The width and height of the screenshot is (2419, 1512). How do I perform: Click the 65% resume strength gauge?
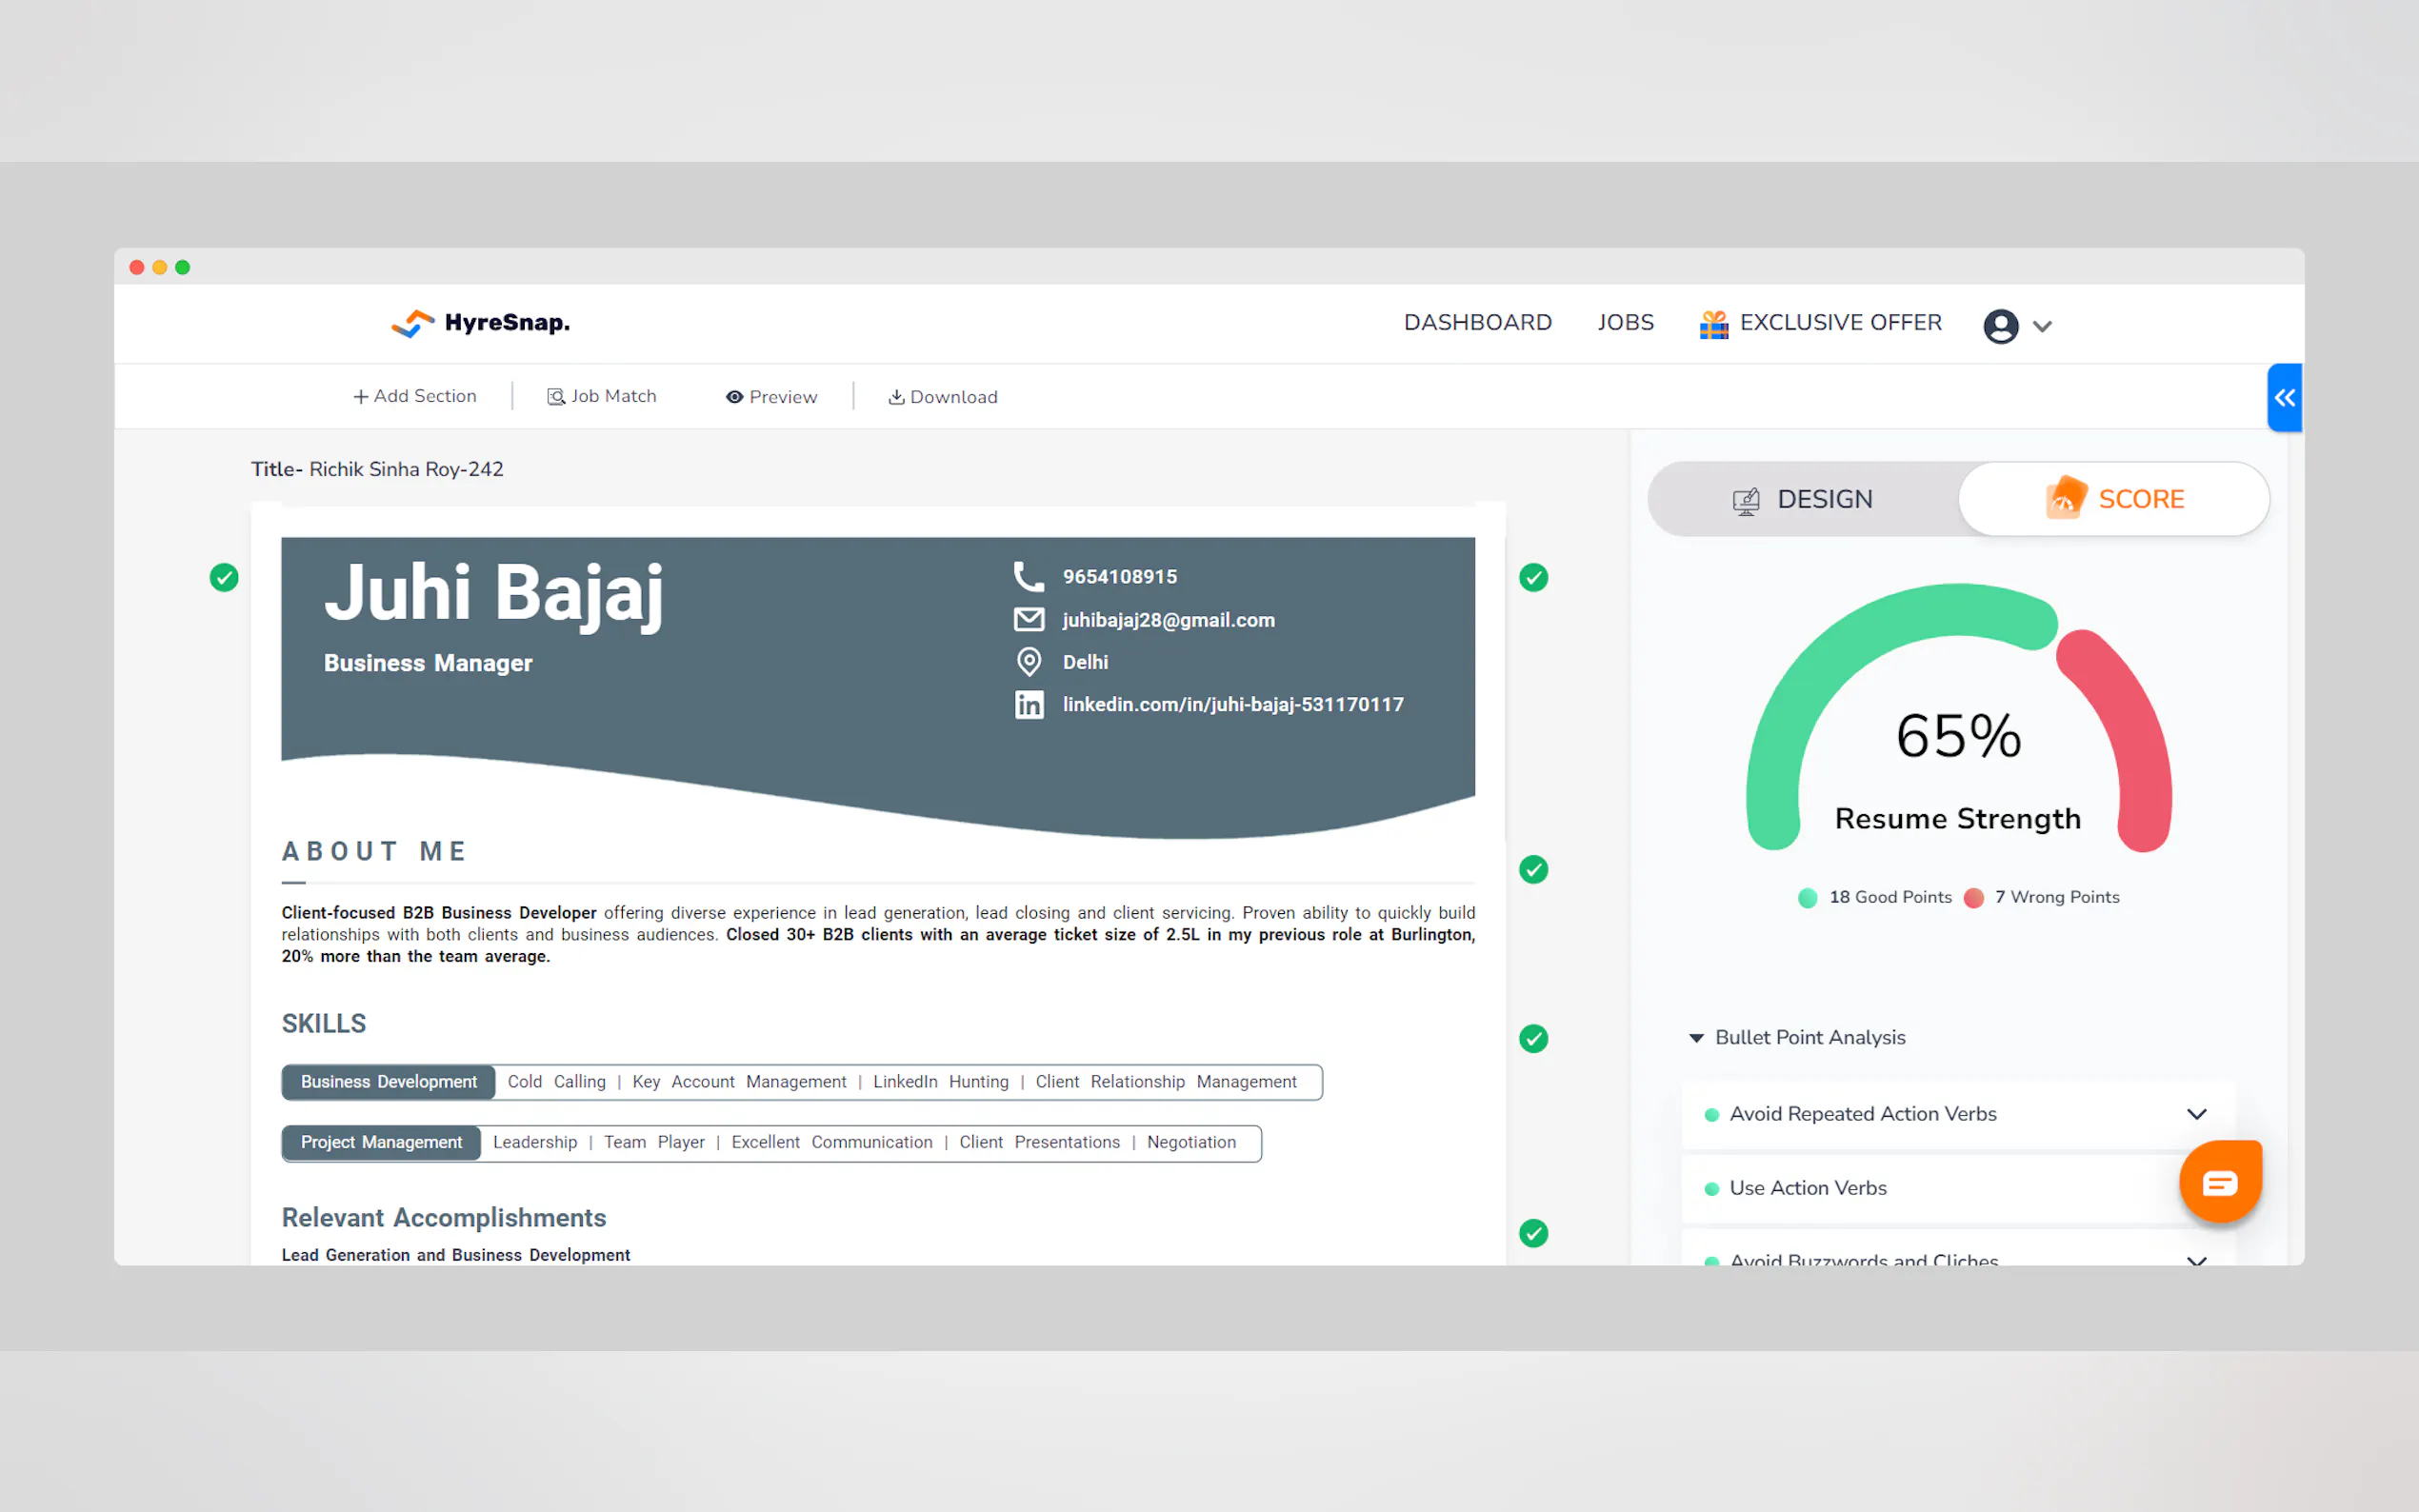(1958, 736)
